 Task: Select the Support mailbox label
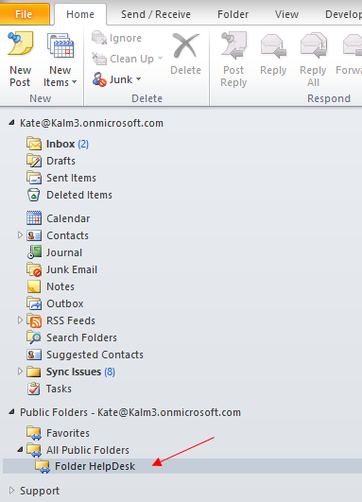[40, 491]
